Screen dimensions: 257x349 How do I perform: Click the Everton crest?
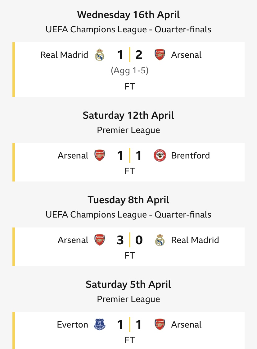click(x=100, y=324)
